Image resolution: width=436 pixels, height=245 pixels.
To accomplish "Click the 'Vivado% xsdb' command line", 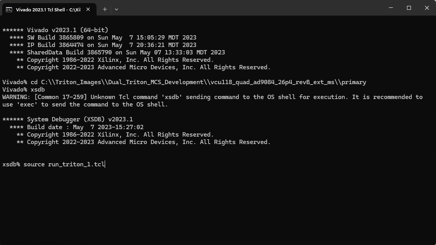I will point(24,90).
